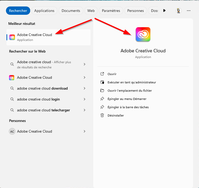199x188 pixels.
Task: Expand the 'adobe creative cloud telecharger' suggestion chevron
Action: 84,110
